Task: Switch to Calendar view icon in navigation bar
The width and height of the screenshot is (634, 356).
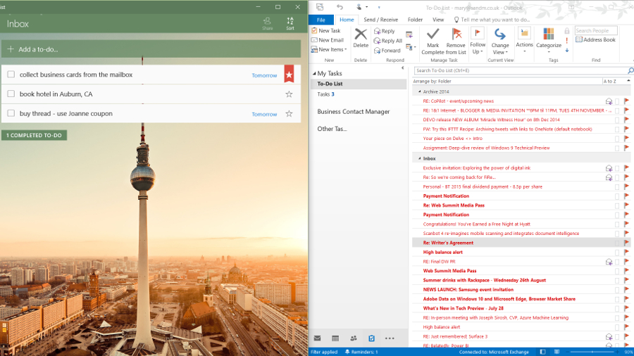Action: coord(335,338)
